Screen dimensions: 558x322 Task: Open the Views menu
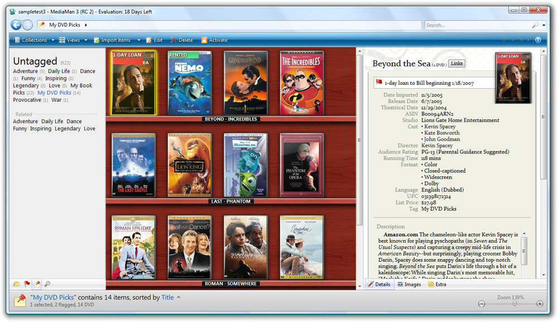69,40
